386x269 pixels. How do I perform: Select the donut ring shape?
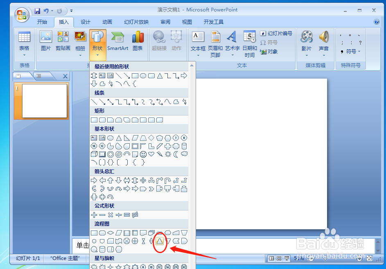click(110, 154)
